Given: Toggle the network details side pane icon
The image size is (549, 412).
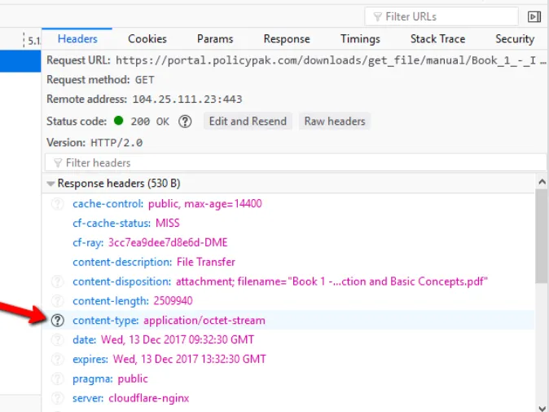Looking at the screenshot, I should point(534,16).
